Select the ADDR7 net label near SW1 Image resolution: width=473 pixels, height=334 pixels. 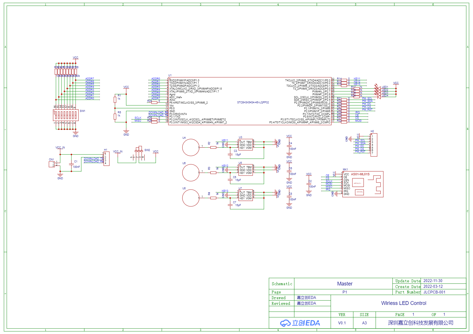click(89, 79)
